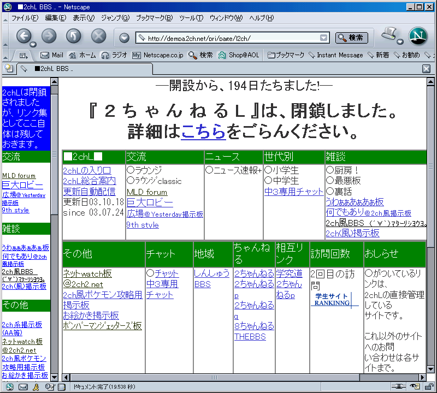Open the round dropdown button before URL bar
Viewport: 437px width, 393px height.
125,38
